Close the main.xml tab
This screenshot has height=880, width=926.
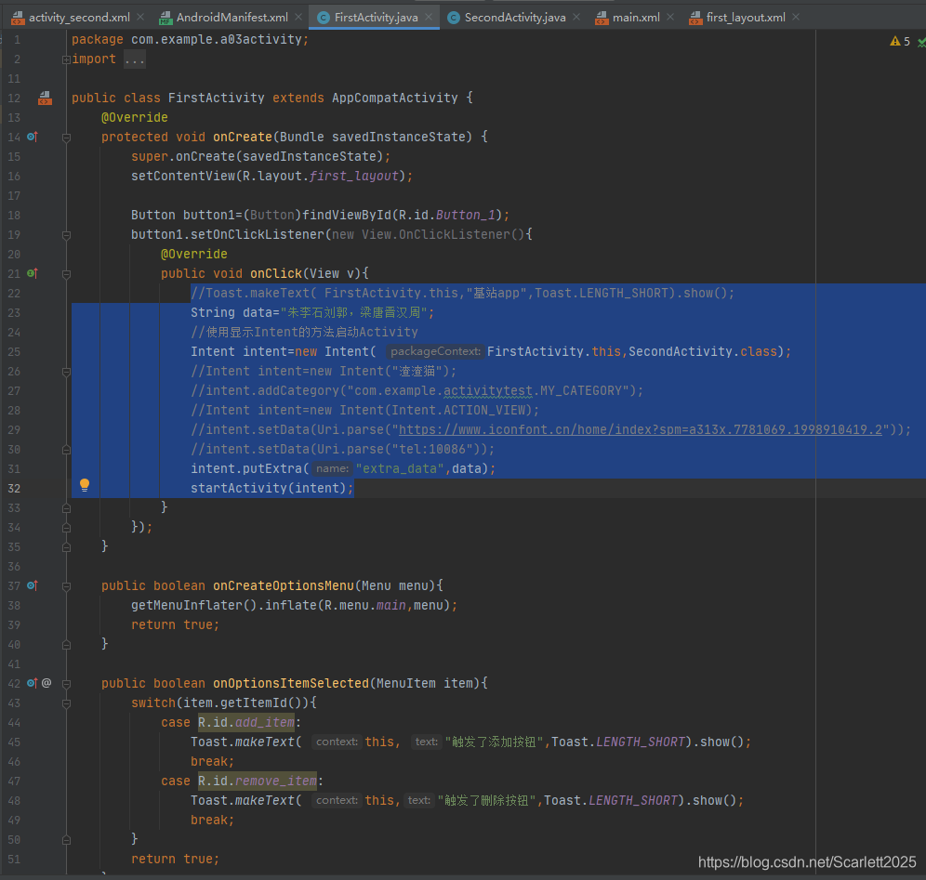pyautogui.click(x=670, y=17)
